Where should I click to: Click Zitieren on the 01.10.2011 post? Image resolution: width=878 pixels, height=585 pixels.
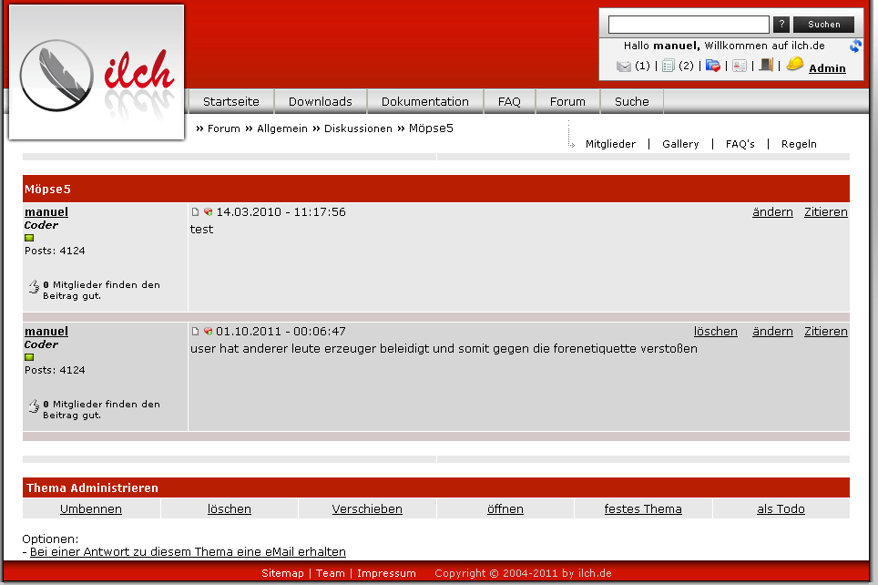click(826, 331)
